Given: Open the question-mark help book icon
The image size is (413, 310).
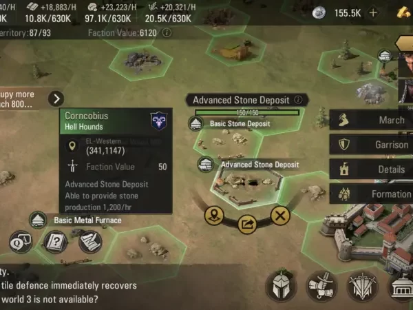Looking at the screenshot, I should [x=55, y=242].
